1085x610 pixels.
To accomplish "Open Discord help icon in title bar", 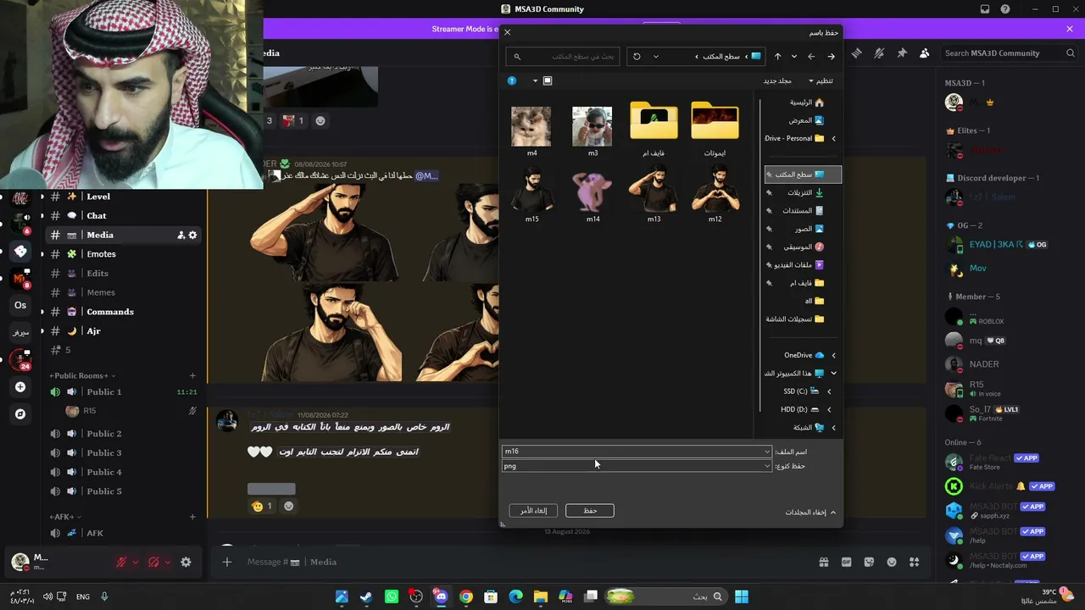I will (x=1005, y=9).
